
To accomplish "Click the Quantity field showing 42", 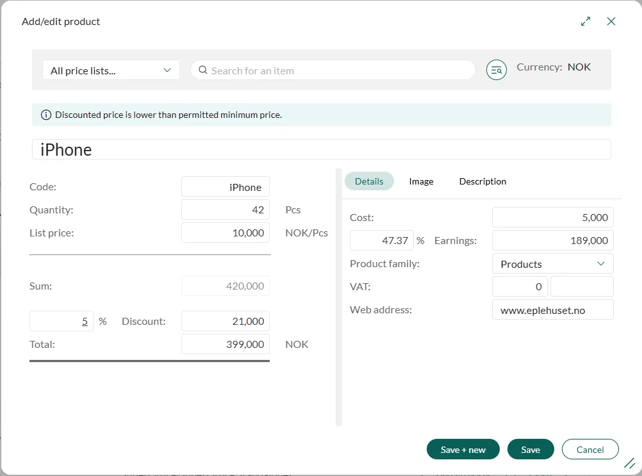I will pyautogui.click(x=226, y=209).
